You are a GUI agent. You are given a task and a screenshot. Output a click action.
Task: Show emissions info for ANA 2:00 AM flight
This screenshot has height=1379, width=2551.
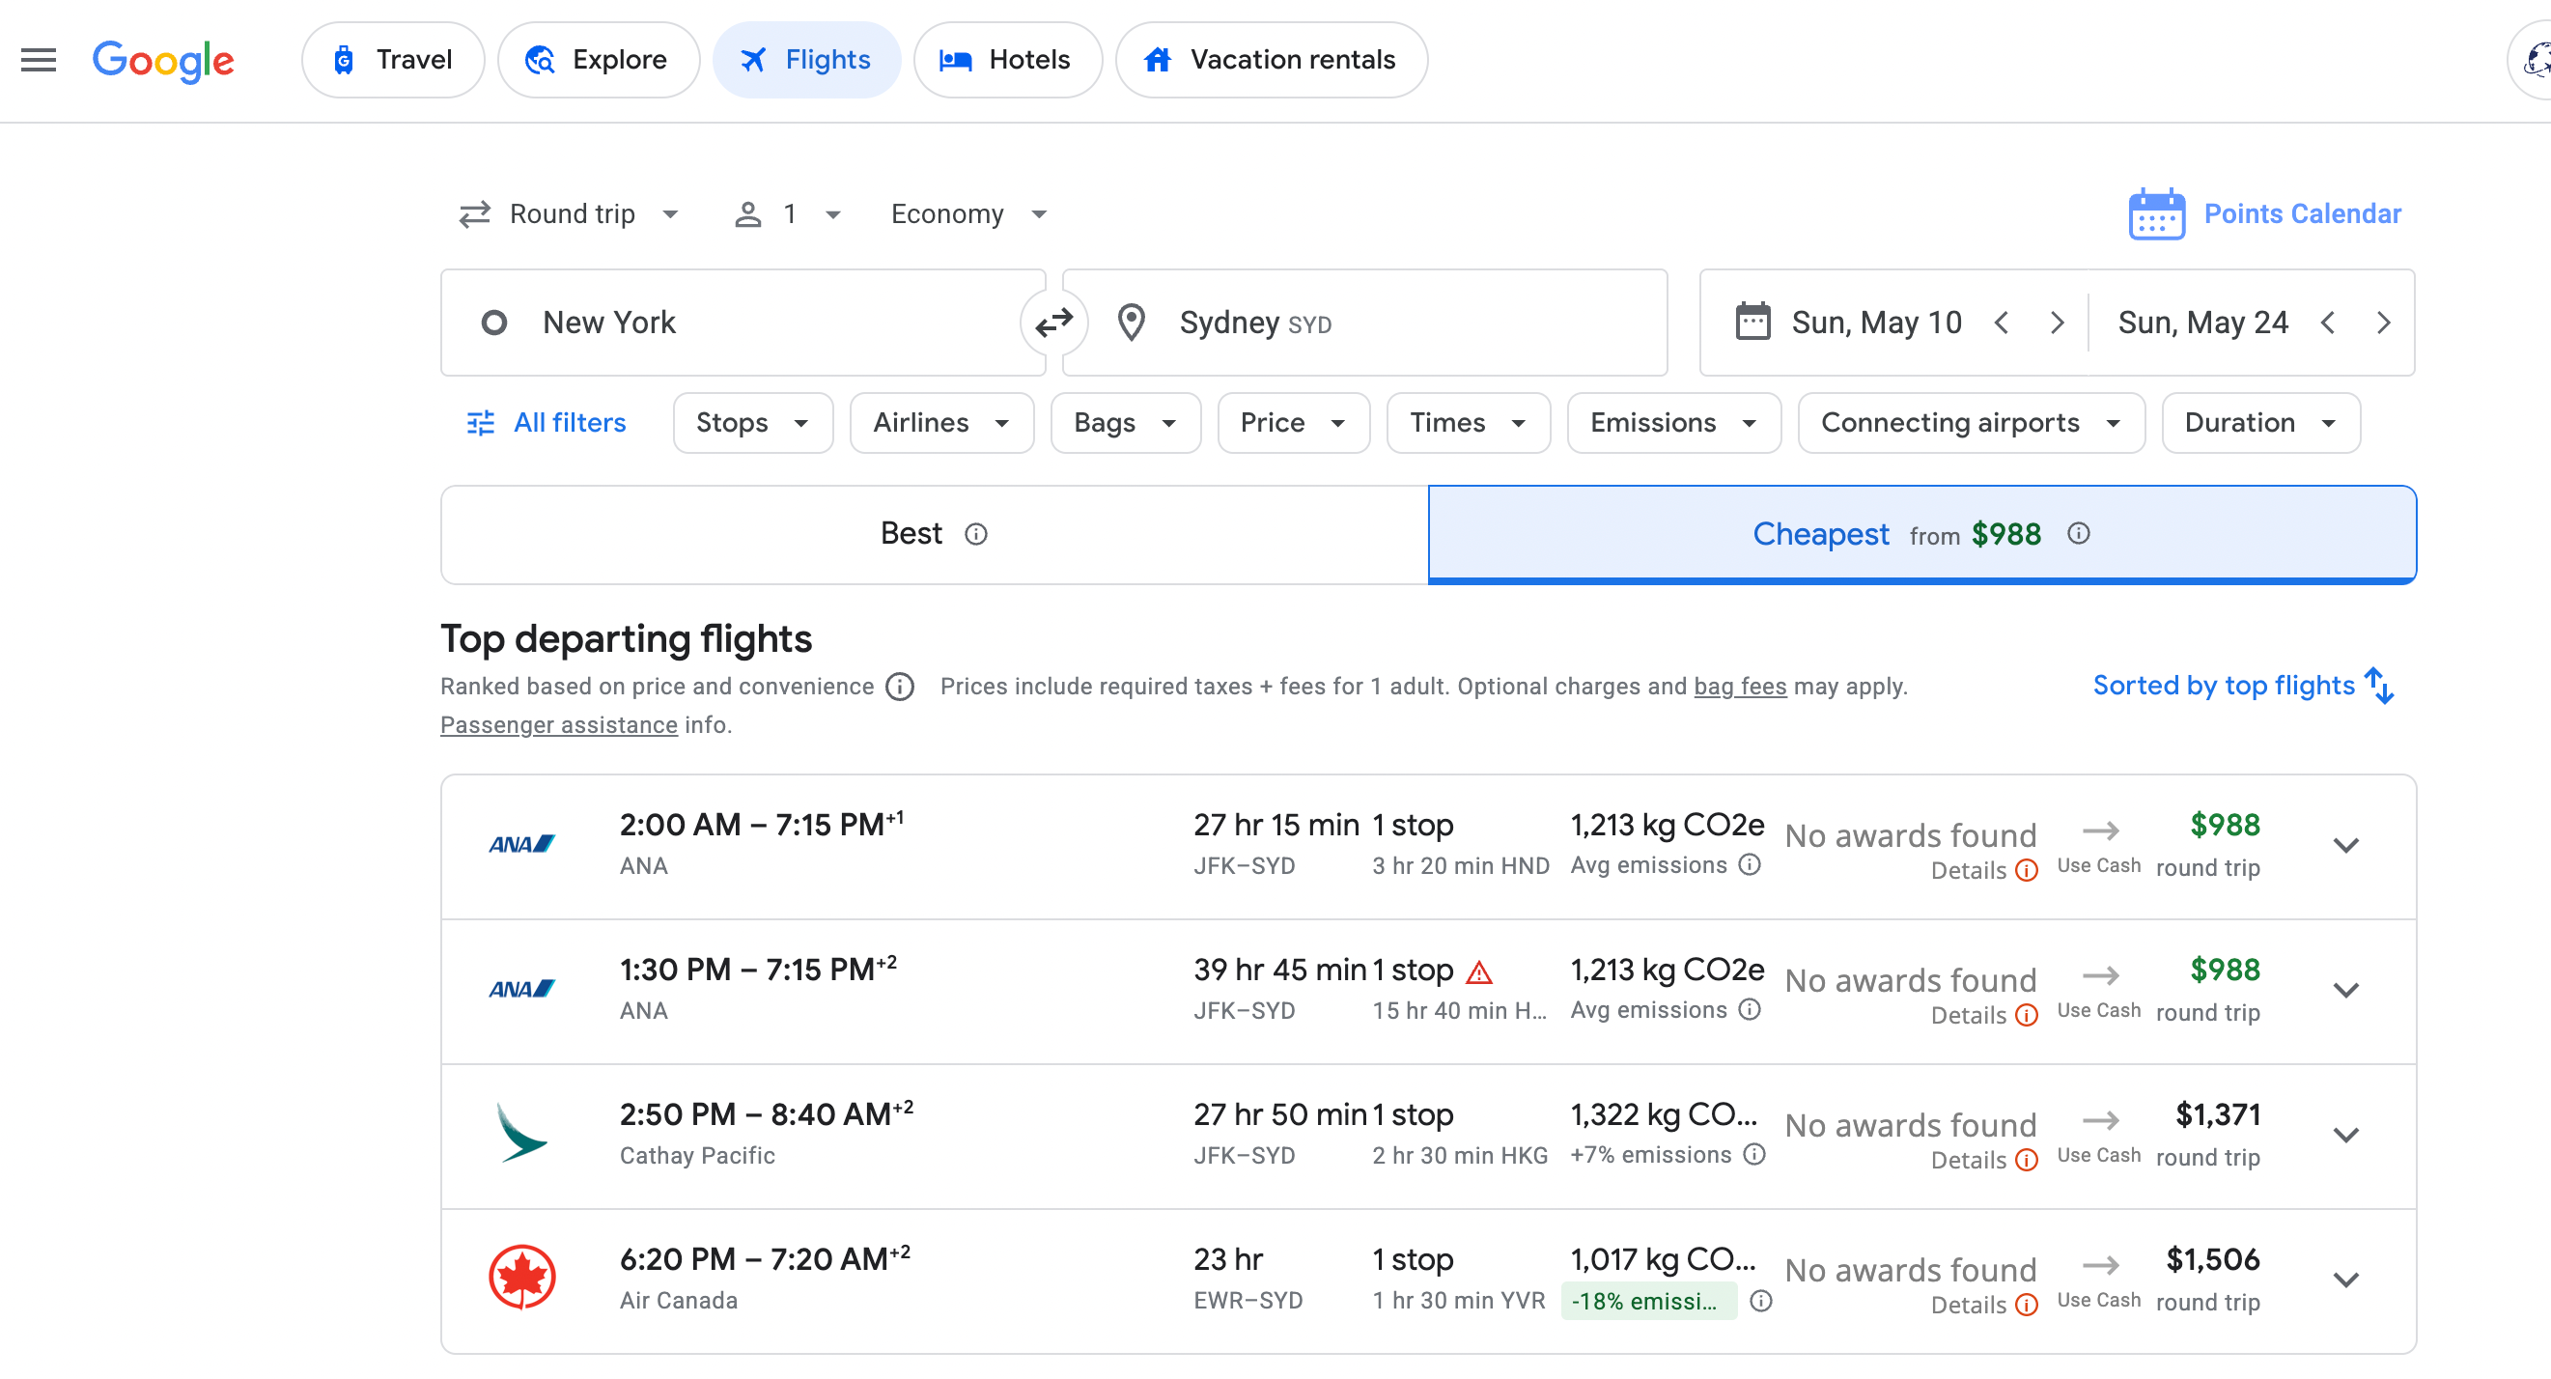point(1750,865)
